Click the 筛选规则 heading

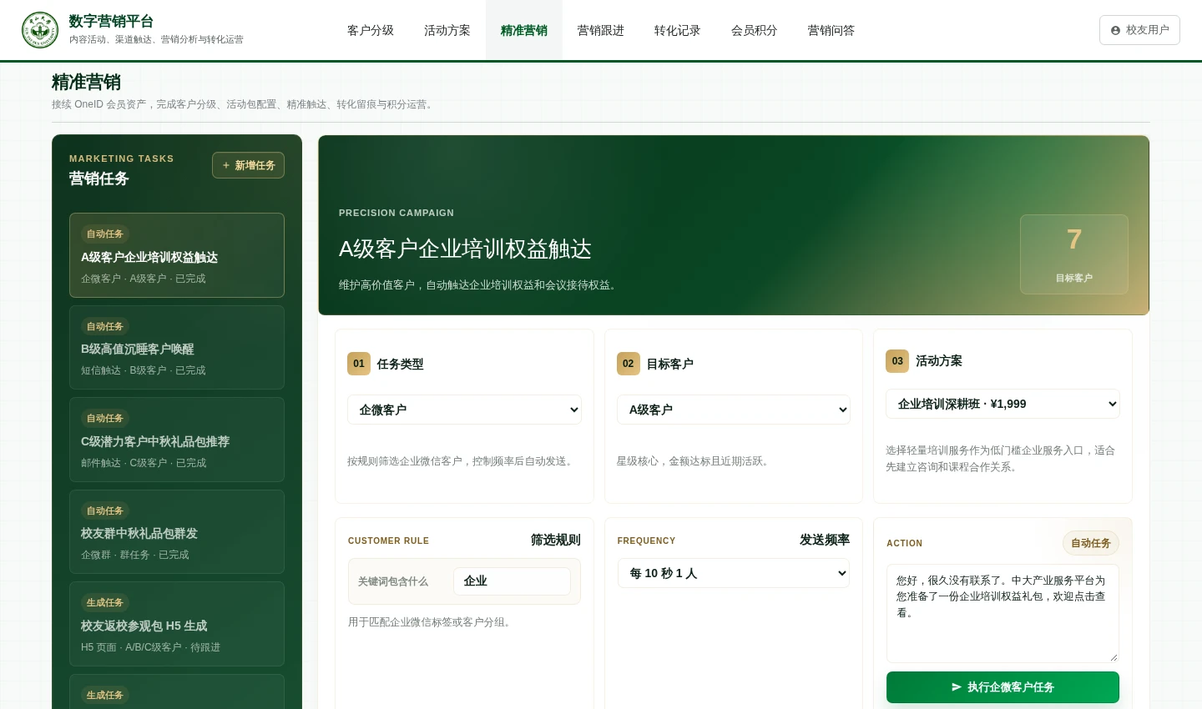click(x=556, y=540)
